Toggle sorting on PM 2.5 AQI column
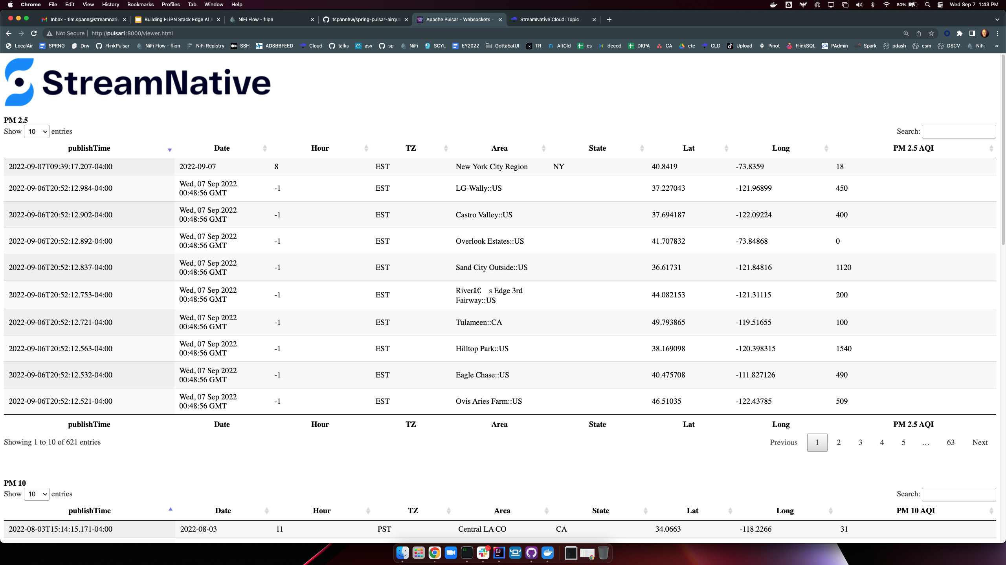Screen dimensions: 1006x565 point(913,148)
